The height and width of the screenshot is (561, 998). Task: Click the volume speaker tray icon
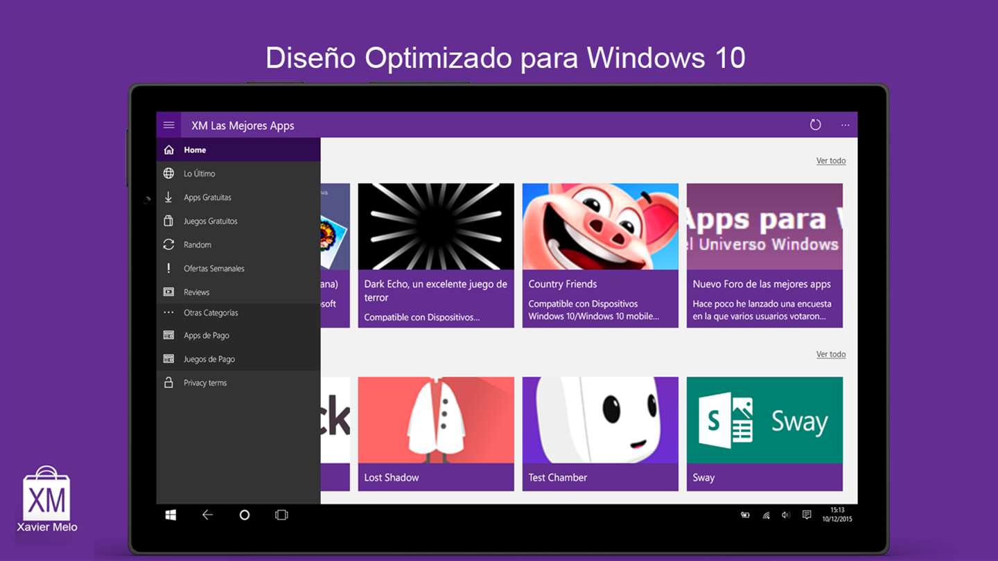click(786, 515)
